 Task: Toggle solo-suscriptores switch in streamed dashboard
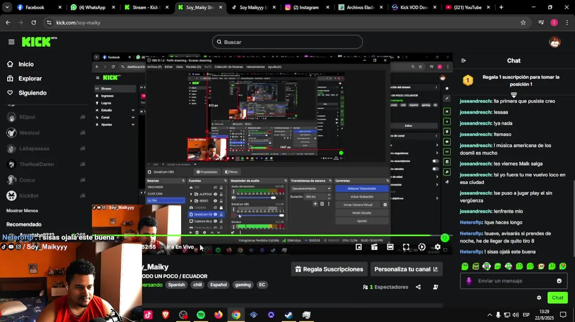coord(435,161)
